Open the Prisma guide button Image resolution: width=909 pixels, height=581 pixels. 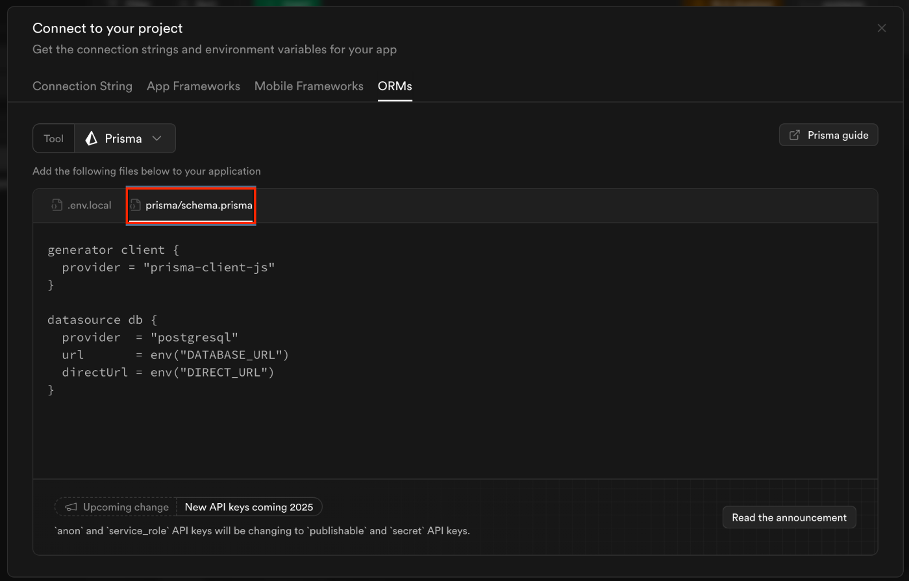[x=828, y=135]
